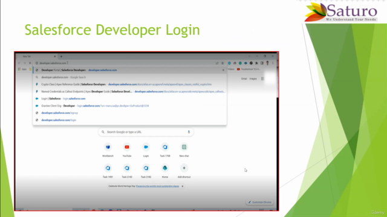
Task: Open the Task 1708 shortcut
Action: [x=165, y=150]
